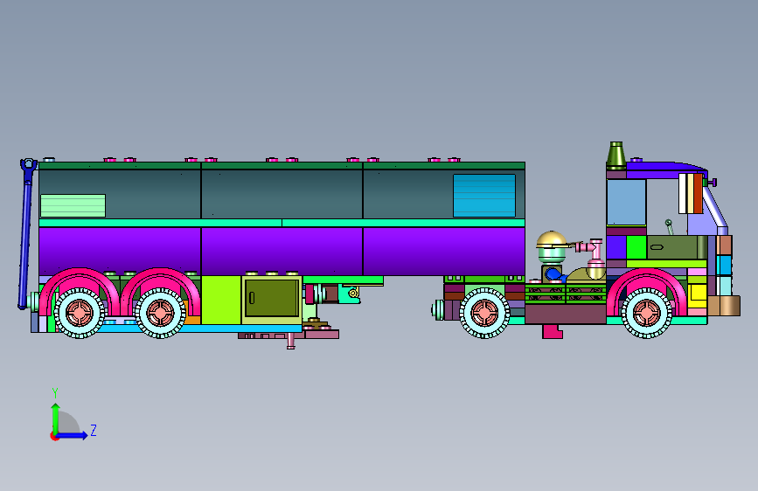
Task: Select the middle purple tank section
Action: [x=282, y=252]
